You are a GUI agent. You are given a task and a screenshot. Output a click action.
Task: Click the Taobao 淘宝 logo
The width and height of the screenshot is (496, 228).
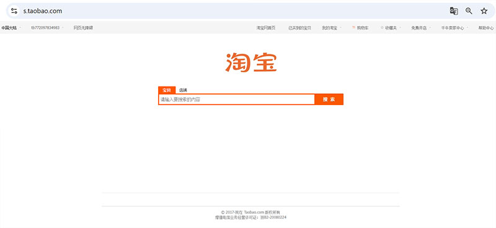[x=251, y=62]
